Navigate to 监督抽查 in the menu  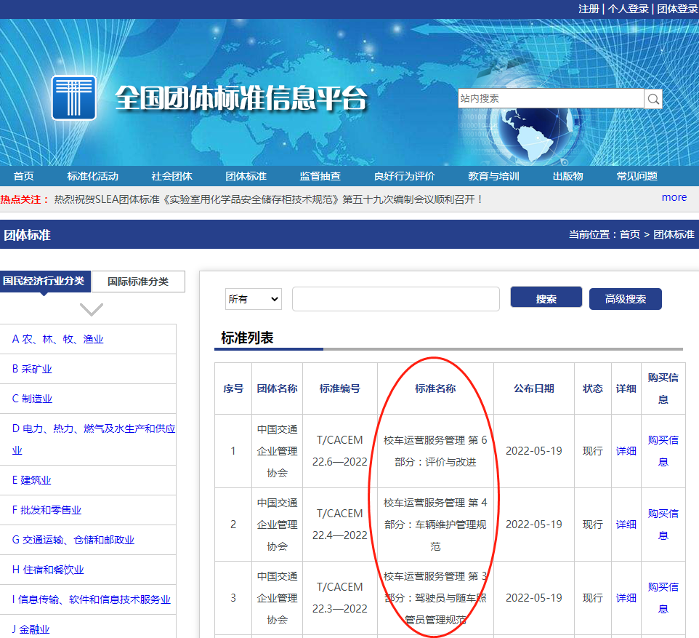point(321,175)
